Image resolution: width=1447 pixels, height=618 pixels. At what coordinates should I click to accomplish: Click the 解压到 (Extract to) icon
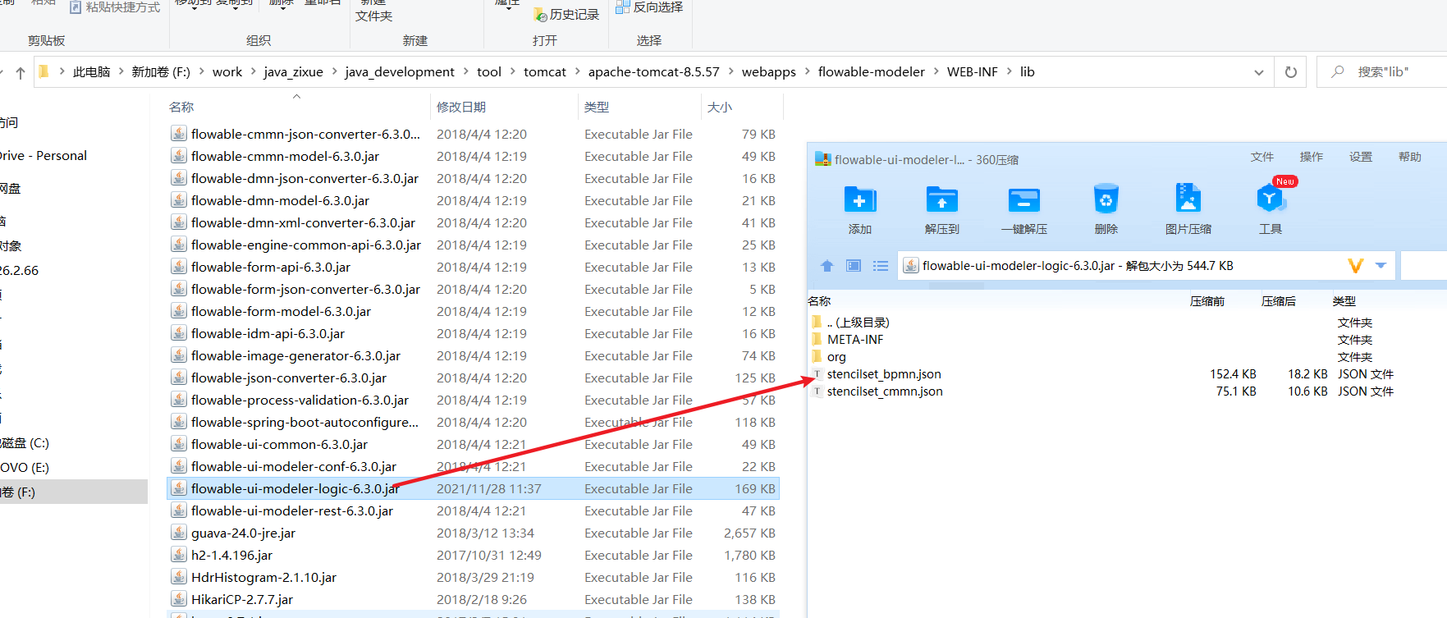coord(941,199)
